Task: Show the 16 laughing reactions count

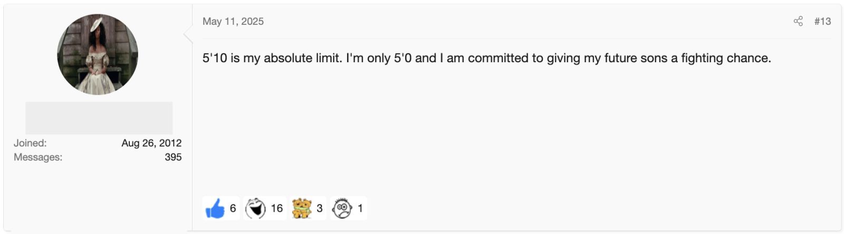Action: pyautogui.click(x=277, y=208)
